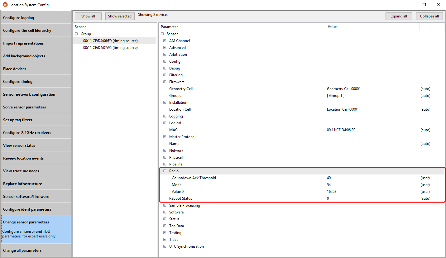Click the Expand all button
Screen dimensions: 446x258
coord(399,16)
